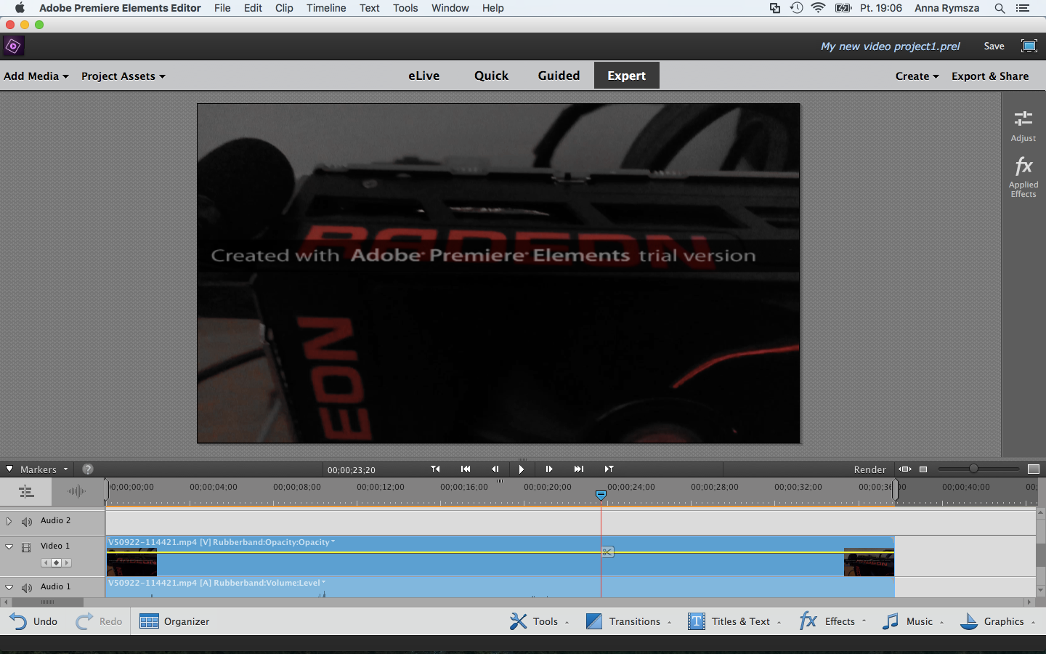
Task: Click the scissors split clip icon
Action: point(607,552)
